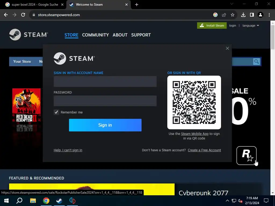Go to the ABOUT page

120,35
